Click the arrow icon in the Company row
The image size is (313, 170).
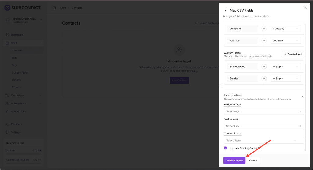coord(264,28)
